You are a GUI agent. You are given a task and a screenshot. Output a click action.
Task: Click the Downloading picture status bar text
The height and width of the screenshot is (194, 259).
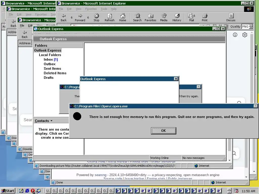(107, 166)
